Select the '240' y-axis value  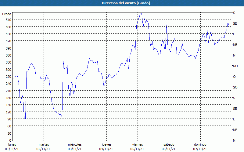pyautogui.click(x=9, y=84)
